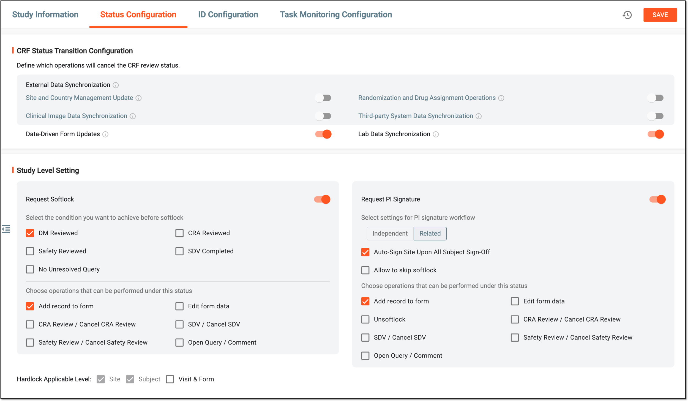Check Allow to skip softlock
The height and width of the screenshot is (401, 688).
(365, 270)
